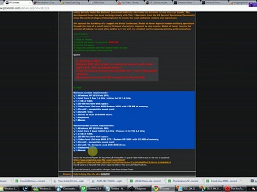Switch to uTorrent 2.0.4 in taskbar
Viewport: 257px width, 192px height.
point(91,189)
